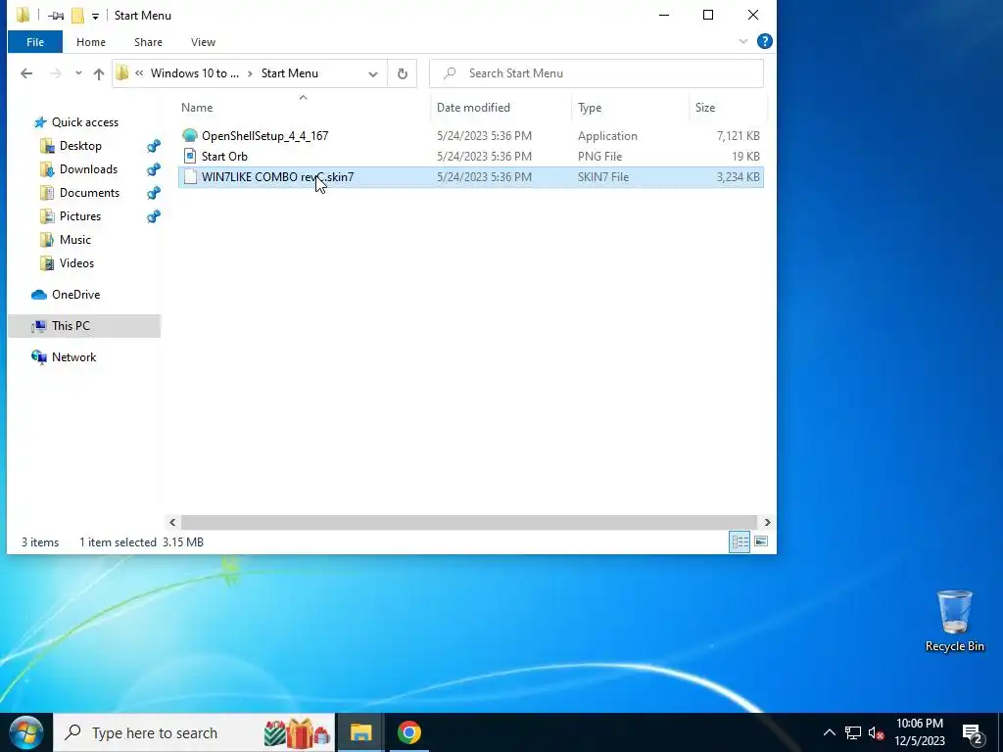The width and height of the screenshot is (1003, 752).
Task: Open File Explorer from taskbar
Action: click(x=360, y=732)
